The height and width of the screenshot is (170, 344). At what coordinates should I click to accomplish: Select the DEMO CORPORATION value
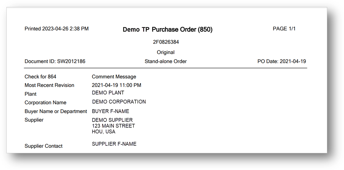119,102
